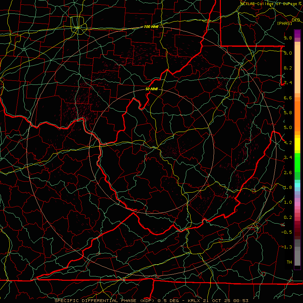Click the [PHAS] units label
Viewport: 303px width, 303px height.
(x=284, y=23)
